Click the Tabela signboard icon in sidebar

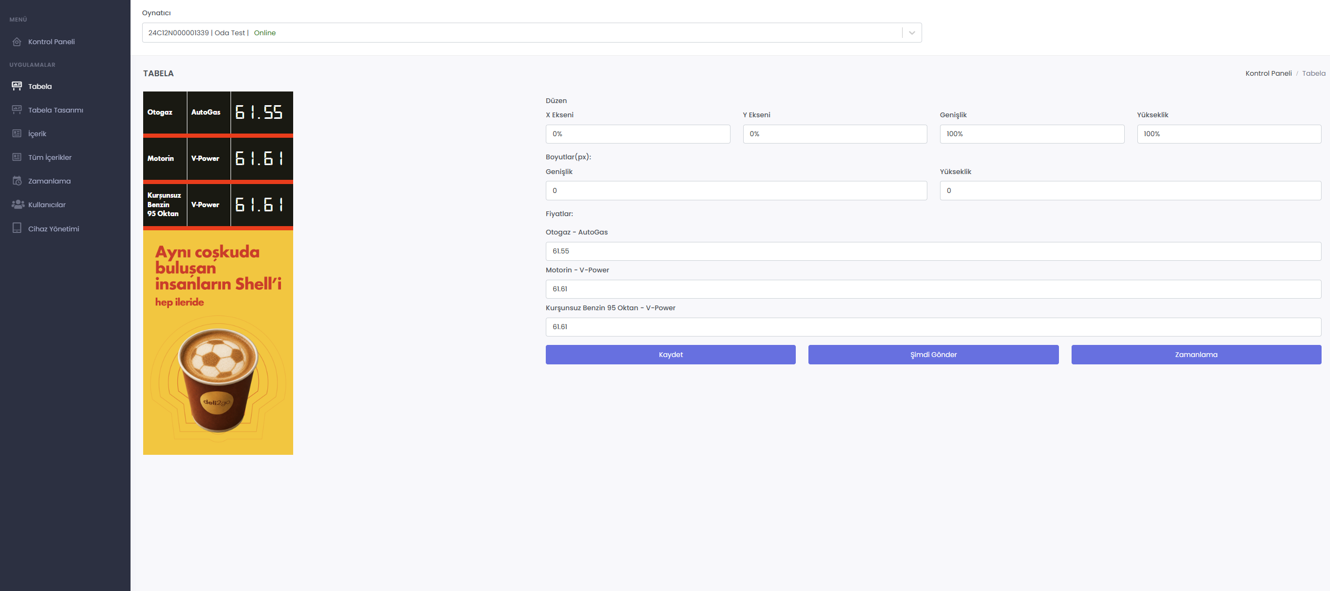(x=17, y=86)
